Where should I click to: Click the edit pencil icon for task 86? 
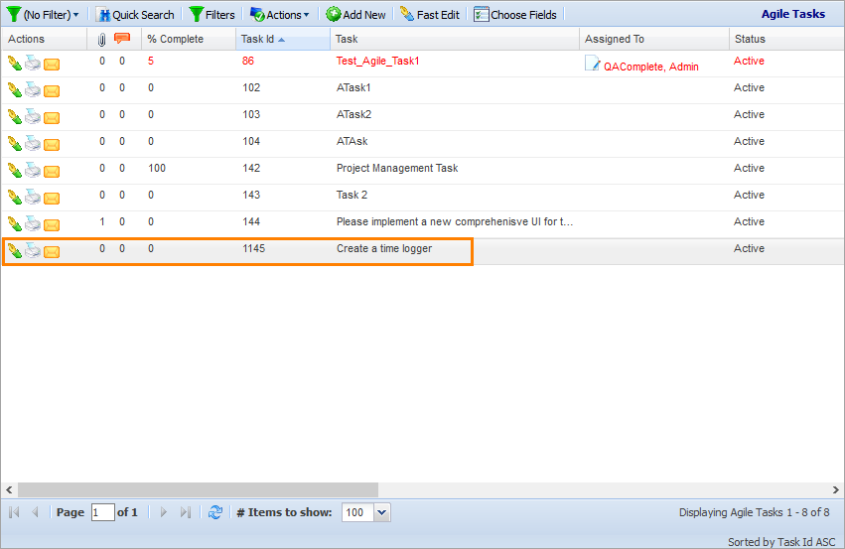pos(14,64)
